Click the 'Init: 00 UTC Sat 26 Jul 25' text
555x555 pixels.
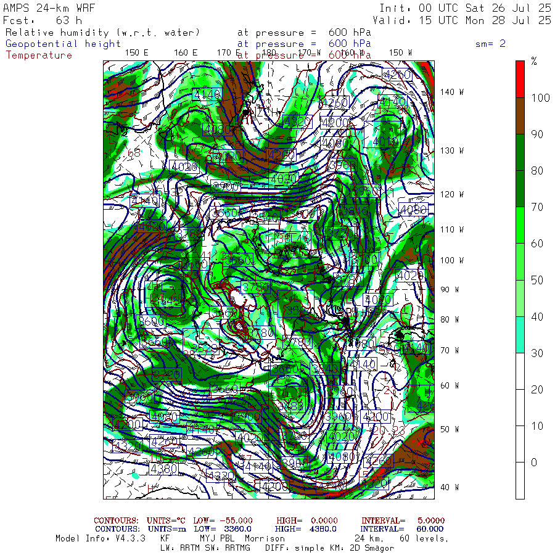pos(466,8)
